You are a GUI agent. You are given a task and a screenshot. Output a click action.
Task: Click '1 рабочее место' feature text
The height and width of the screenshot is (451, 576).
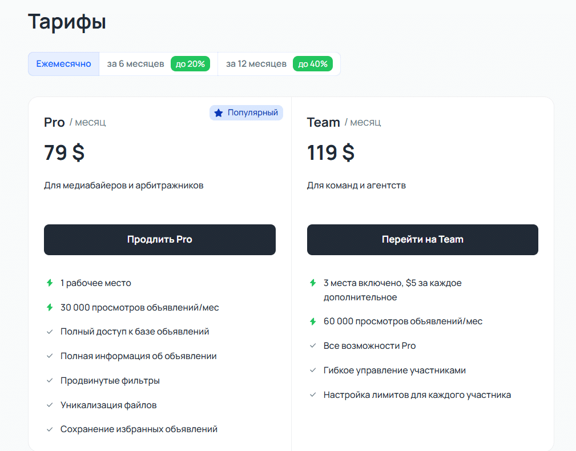click(x=96, y=283)
